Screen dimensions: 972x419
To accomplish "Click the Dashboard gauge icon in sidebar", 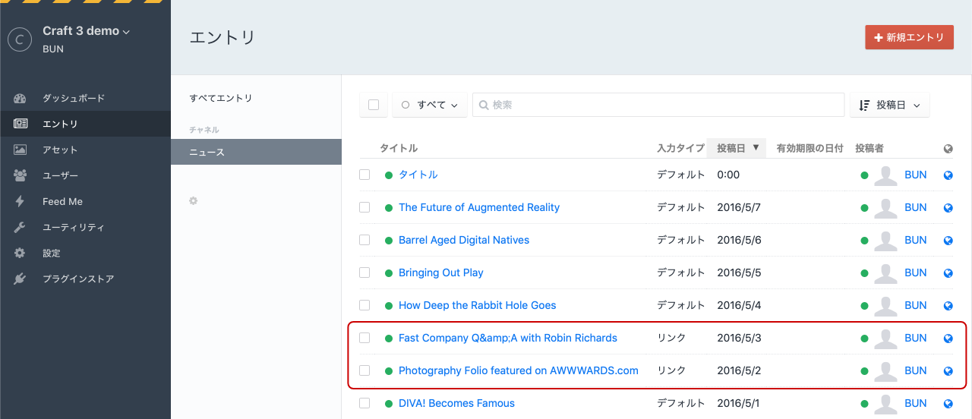I will click(21, 99).
